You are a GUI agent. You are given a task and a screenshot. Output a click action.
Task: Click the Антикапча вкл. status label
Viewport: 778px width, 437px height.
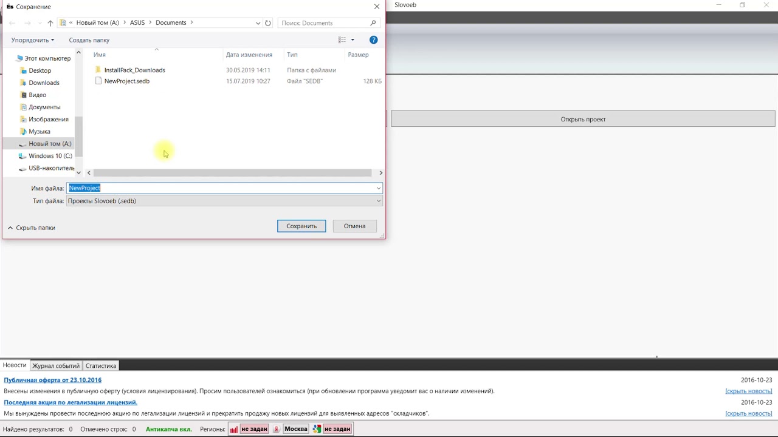pos(169,429)
